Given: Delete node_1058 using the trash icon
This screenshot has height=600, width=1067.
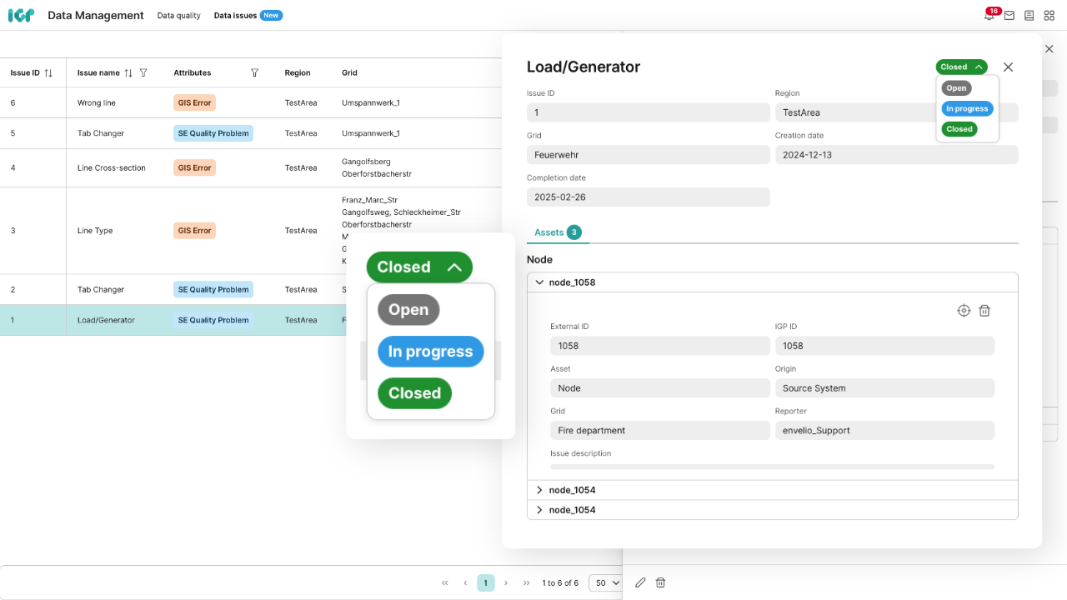Looking at the screenshot, I should tap(984, 310).
